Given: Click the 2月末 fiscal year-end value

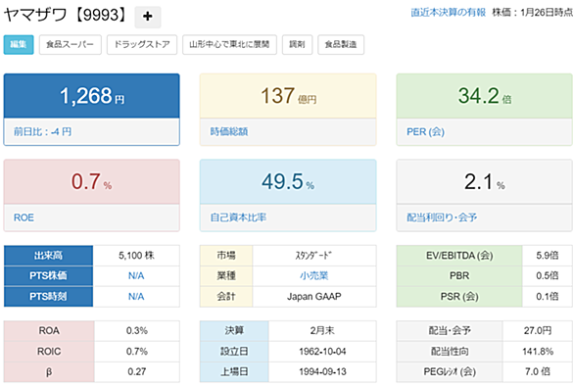Looking at the screenshot, I should click(x=322, y=331).
